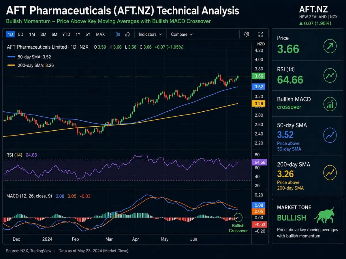346x259 pixels.
Task: Open the Indicators dropdown
Action: tap(150, 34)
